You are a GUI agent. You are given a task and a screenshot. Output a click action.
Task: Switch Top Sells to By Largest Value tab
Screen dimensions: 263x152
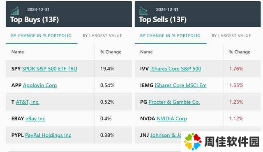[x=231, y=36]
